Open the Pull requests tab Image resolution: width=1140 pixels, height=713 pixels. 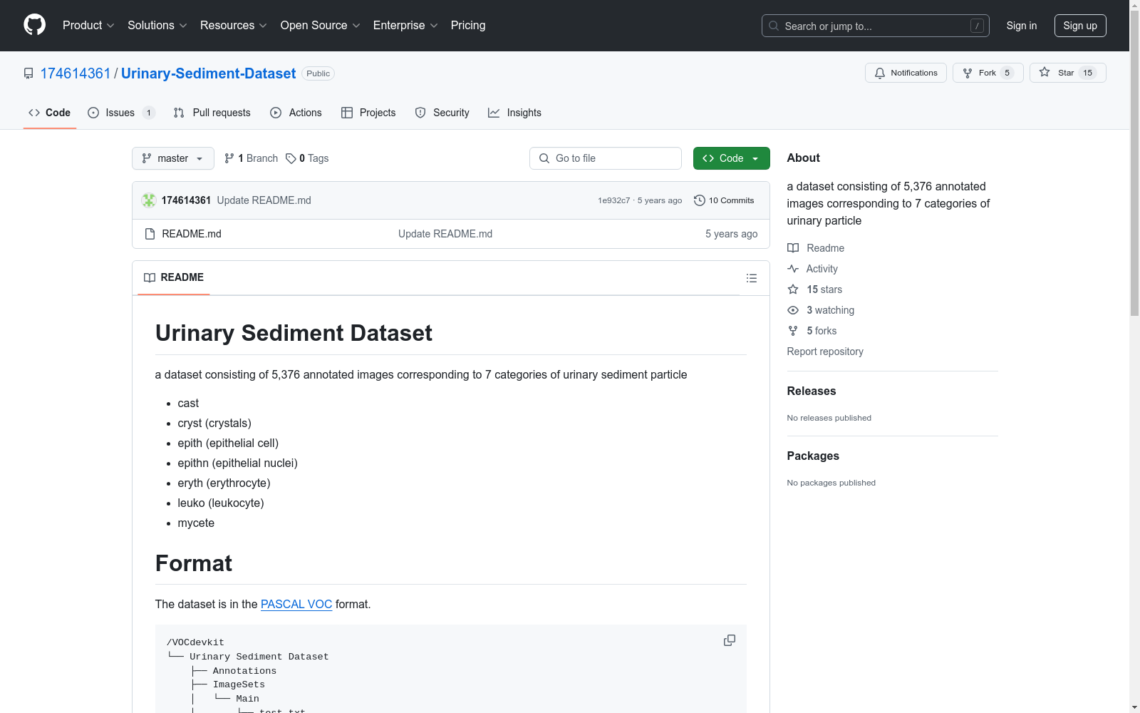click(212, 113)
